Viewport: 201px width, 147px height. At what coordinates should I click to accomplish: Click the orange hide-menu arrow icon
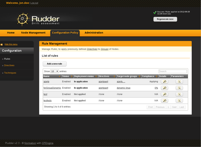tap(2, 44)
